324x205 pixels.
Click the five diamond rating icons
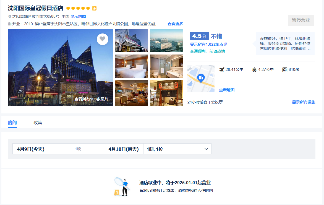(x=78, y=8)
